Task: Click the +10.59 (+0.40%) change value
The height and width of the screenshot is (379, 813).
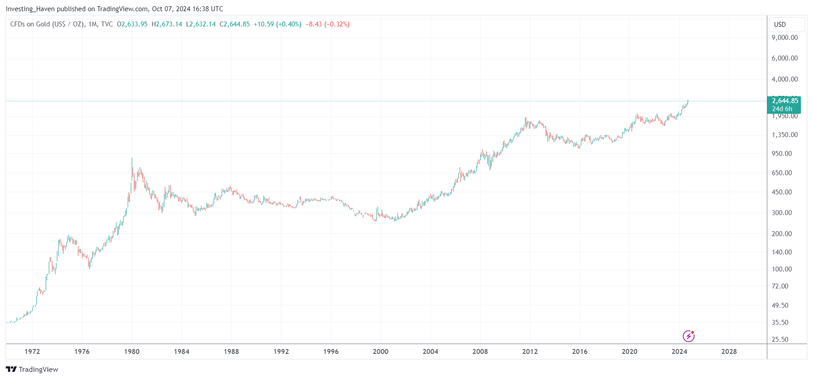Action: 277,24
